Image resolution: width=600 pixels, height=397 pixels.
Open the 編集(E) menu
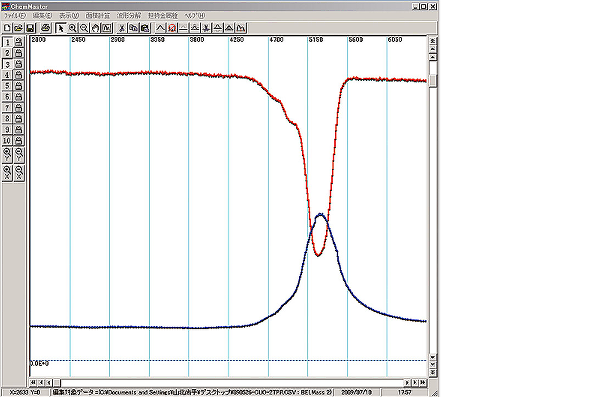(x=42, y=16)
